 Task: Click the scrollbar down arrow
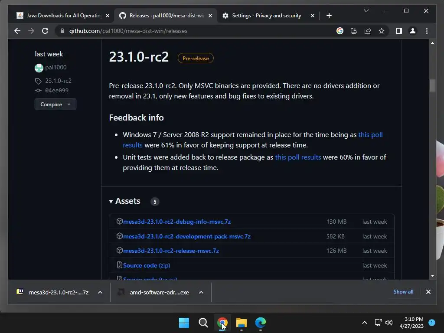432,276
